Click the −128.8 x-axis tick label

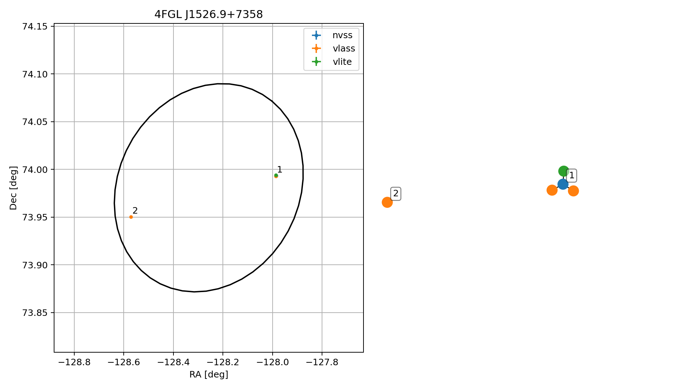74,362
